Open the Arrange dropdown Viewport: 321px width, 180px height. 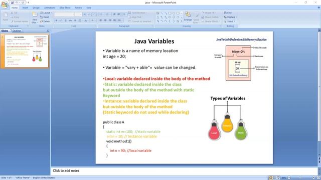click(x=188, y=16)
